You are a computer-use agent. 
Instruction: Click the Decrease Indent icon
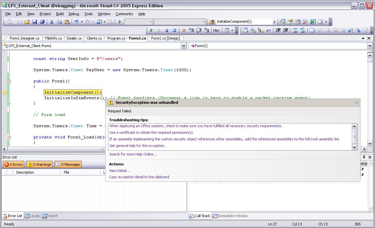(x=278, y=30)
